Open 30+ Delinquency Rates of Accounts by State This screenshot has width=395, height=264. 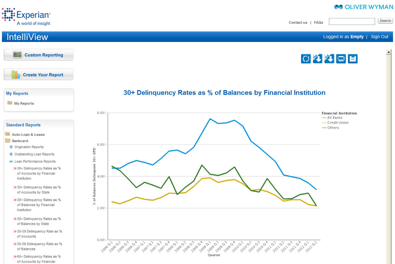pos(39,190)
